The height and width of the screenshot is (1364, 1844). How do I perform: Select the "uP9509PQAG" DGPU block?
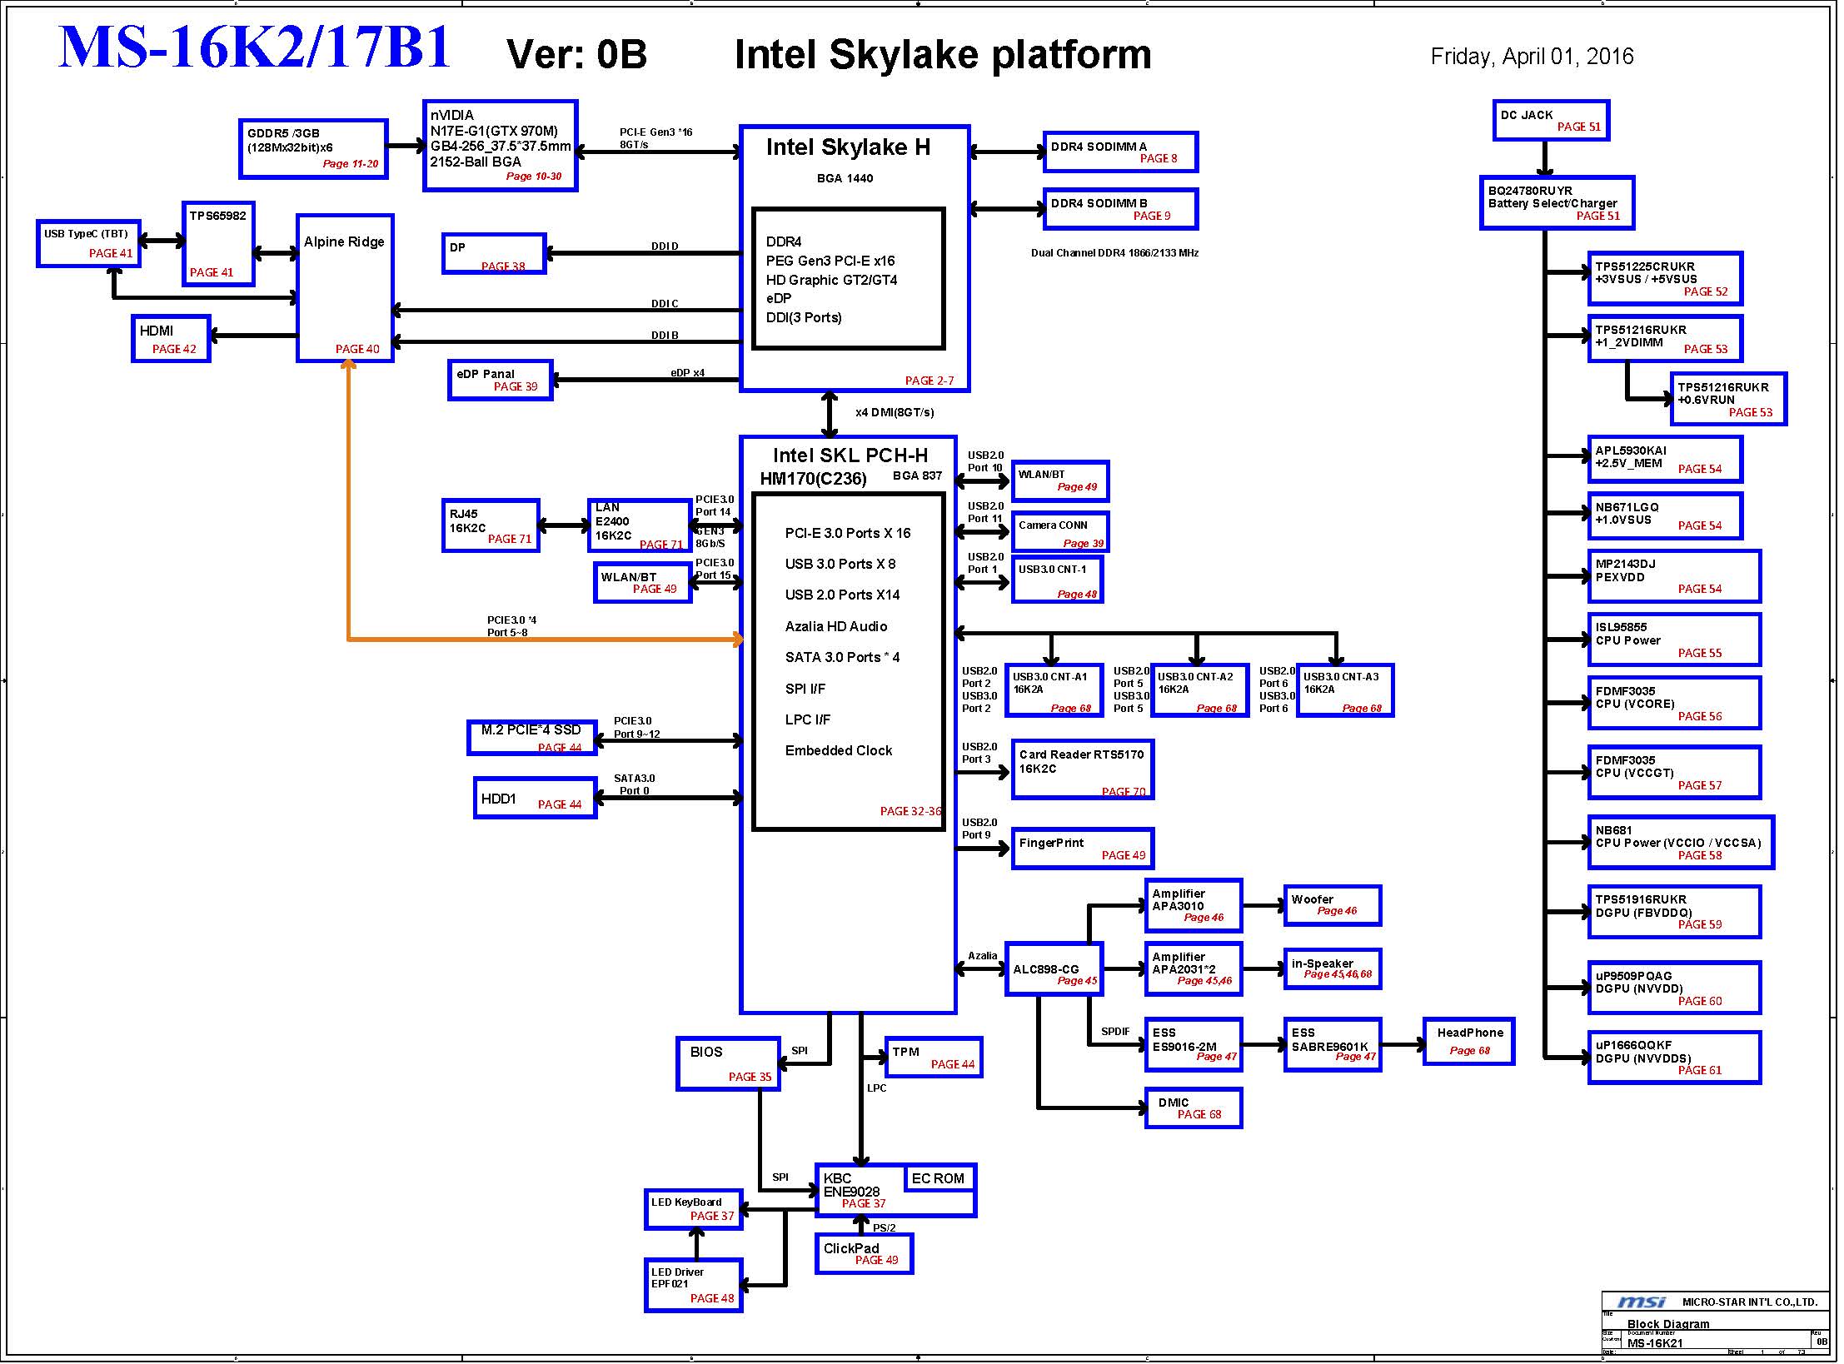[x=1674, y=988]
